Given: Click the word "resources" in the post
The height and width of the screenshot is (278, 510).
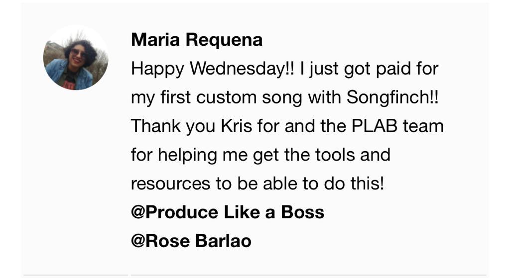Looking at the screenshot, I should [171, 184].
